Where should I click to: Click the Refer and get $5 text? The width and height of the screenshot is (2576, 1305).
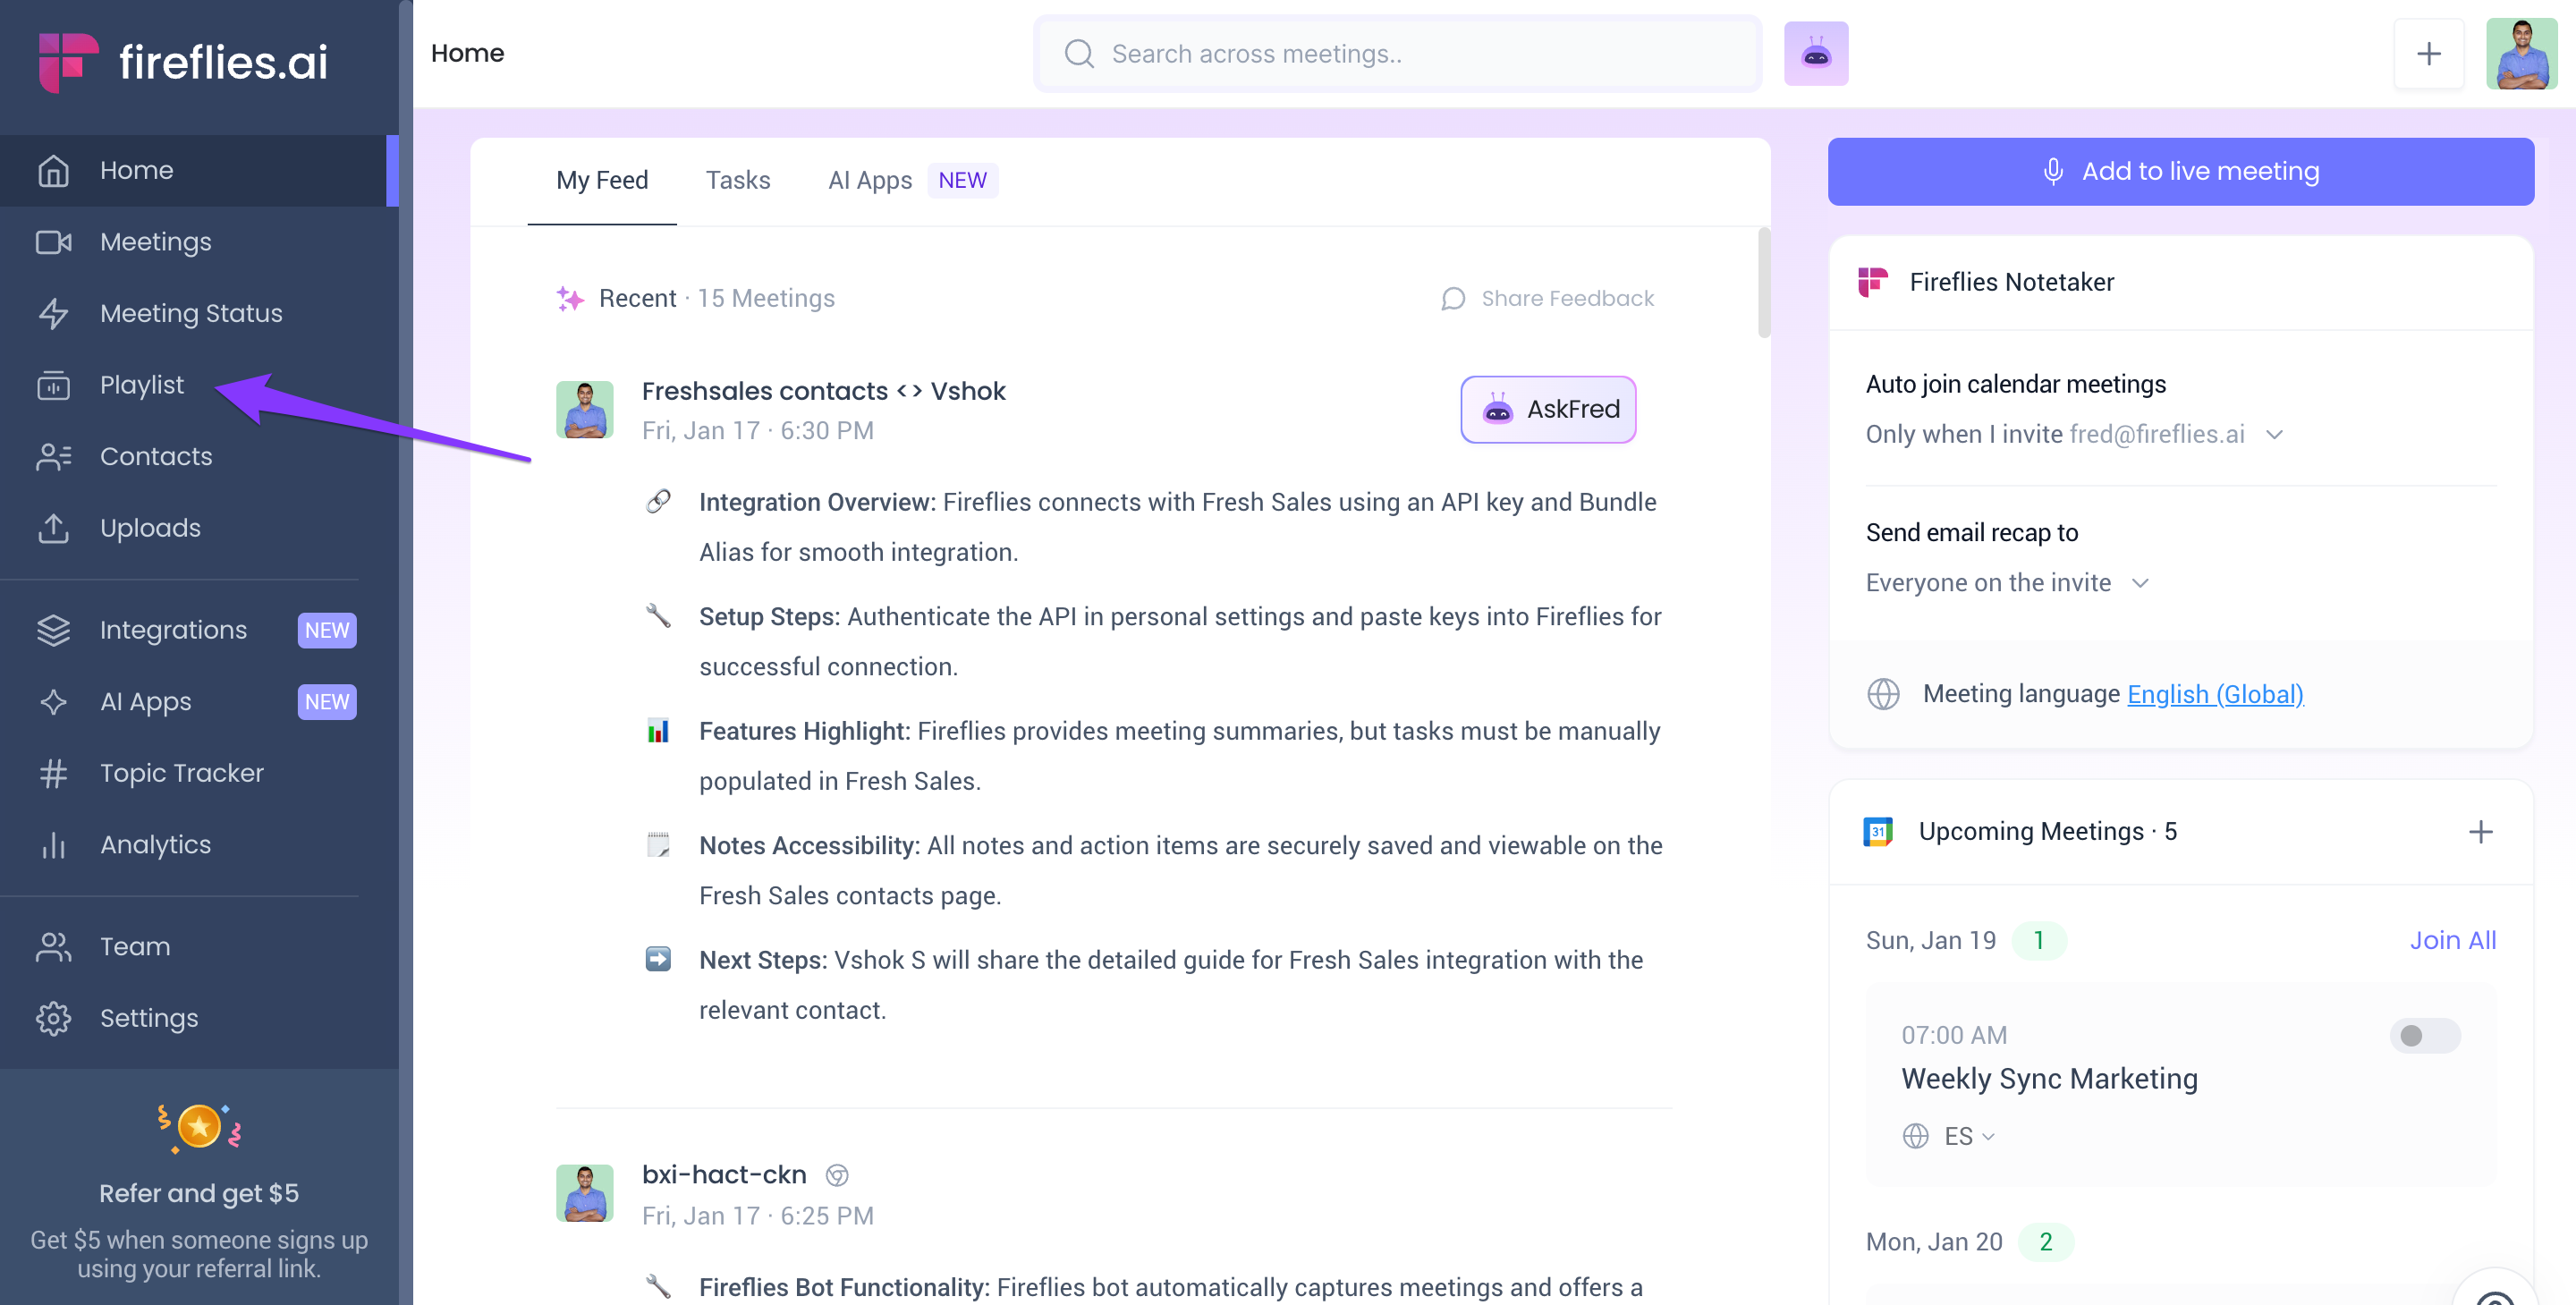(199, 1193)
